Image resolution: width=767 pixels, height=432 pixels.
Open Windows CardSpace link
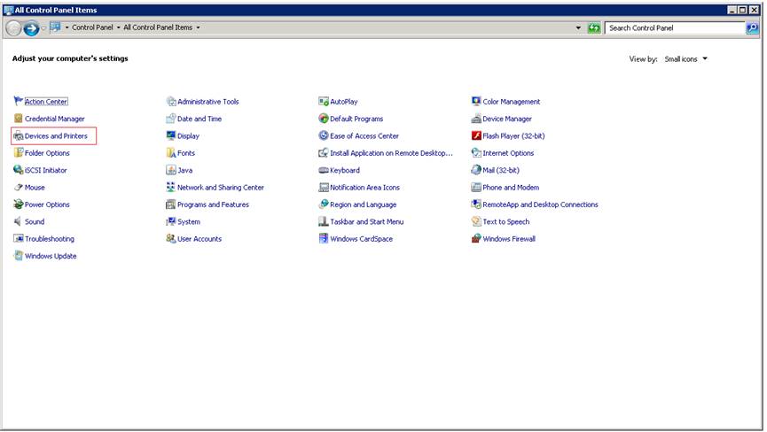(x=362, y=238)
